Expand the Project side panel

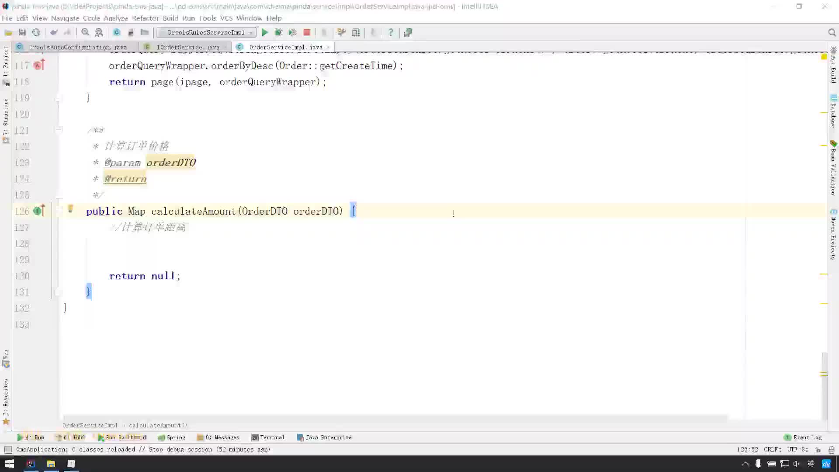6,66
